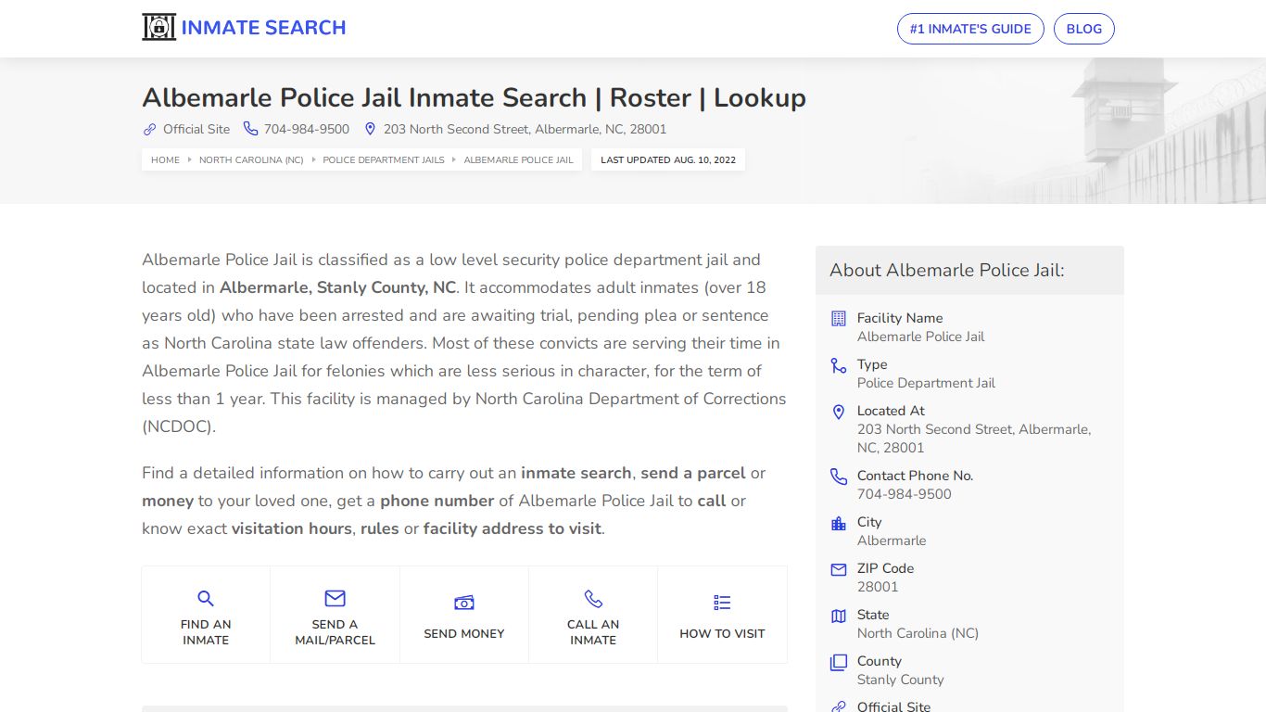Select ZIP code value 28001

pyautogui.click(x=878, y=587)
